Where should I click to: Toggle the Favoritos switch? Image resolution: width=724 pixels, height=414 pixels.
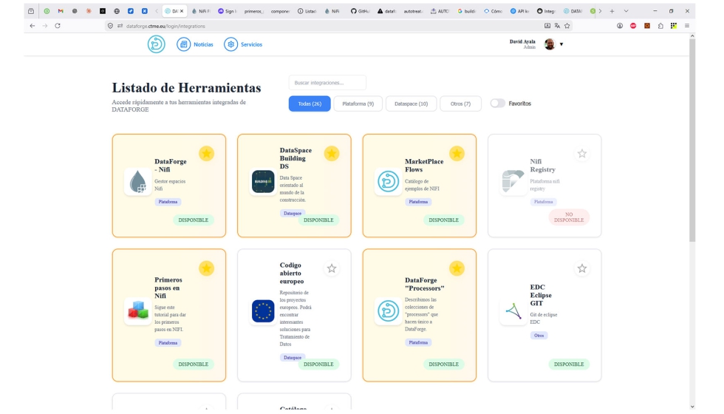click(x=497, y=103)
